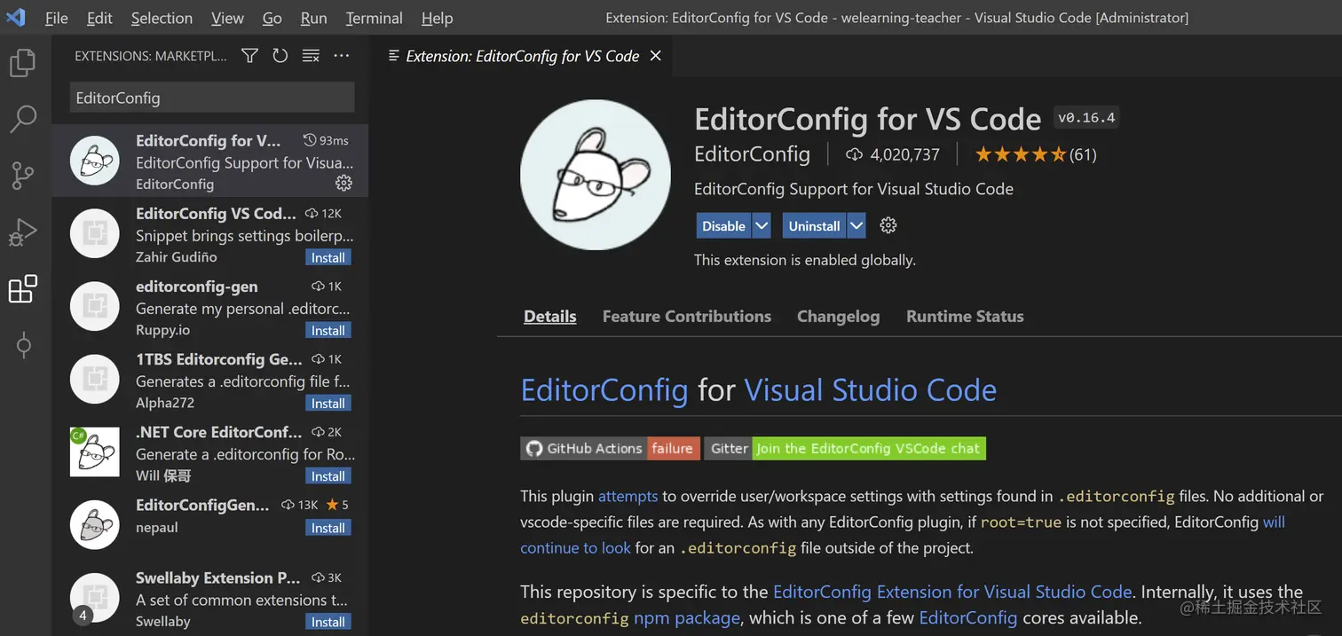Open the Go menu
The height and width of the screenshot is (636, 1342).
[272, 18]
